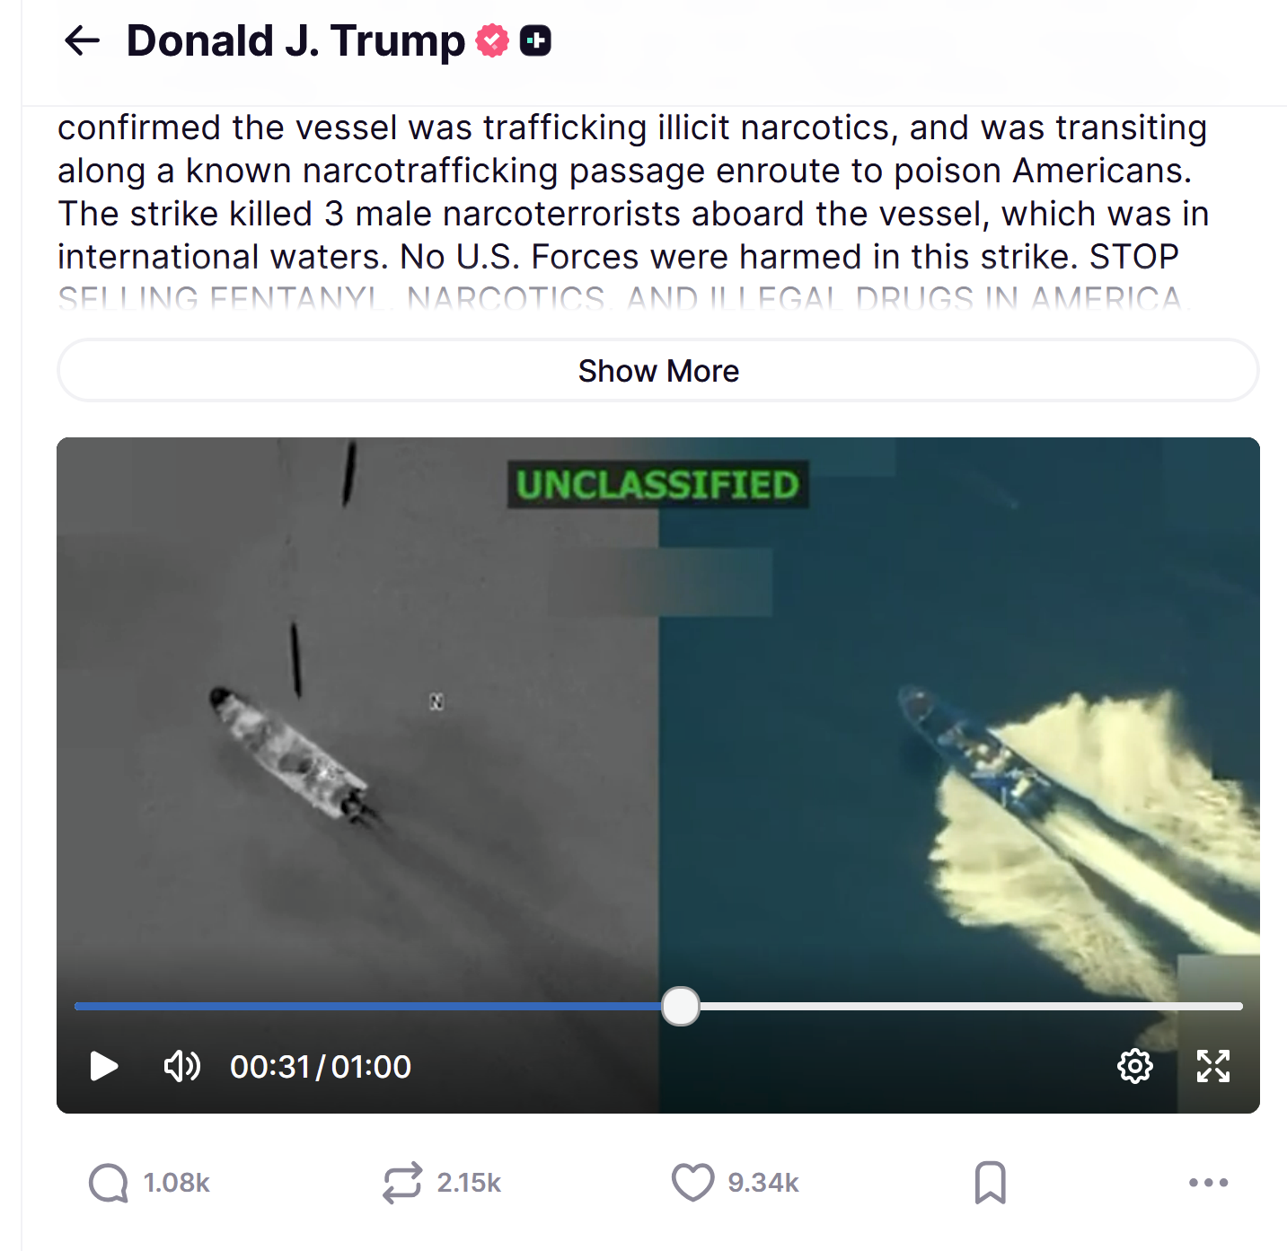Click the 1.08k reply count
The width and height of the screenshot is (1287, 1251).
(x=177, y=1183)
